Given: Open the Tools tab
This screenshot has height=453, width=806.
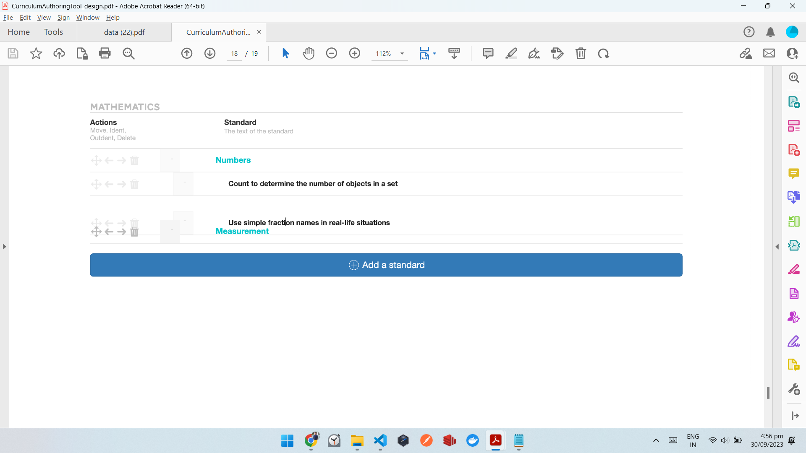Looking at the screenshot, I should [53, 32].
